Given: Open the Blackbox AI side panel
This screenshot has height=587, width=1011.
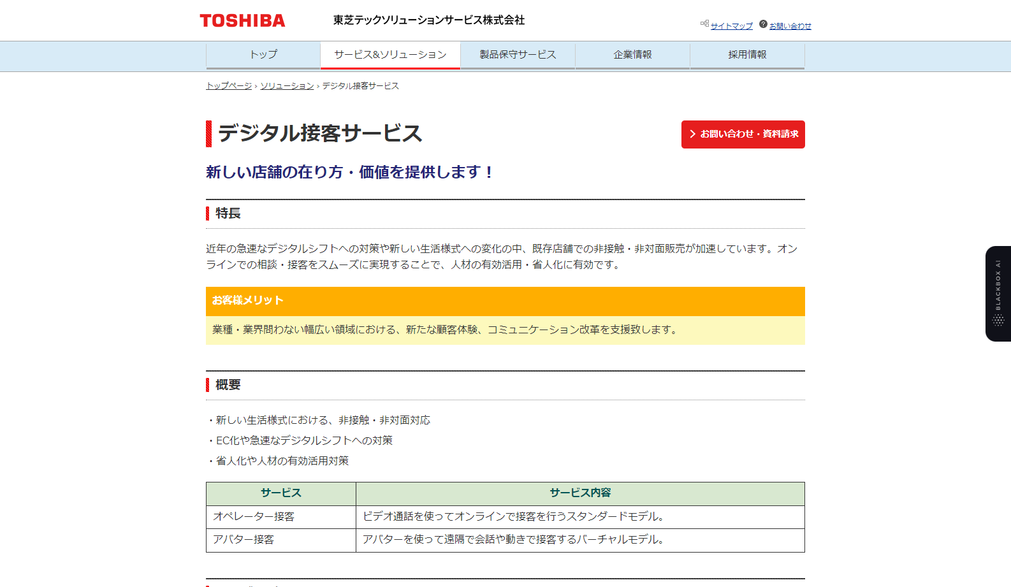Looking at the screenshot, I should (x=998, y=294).
